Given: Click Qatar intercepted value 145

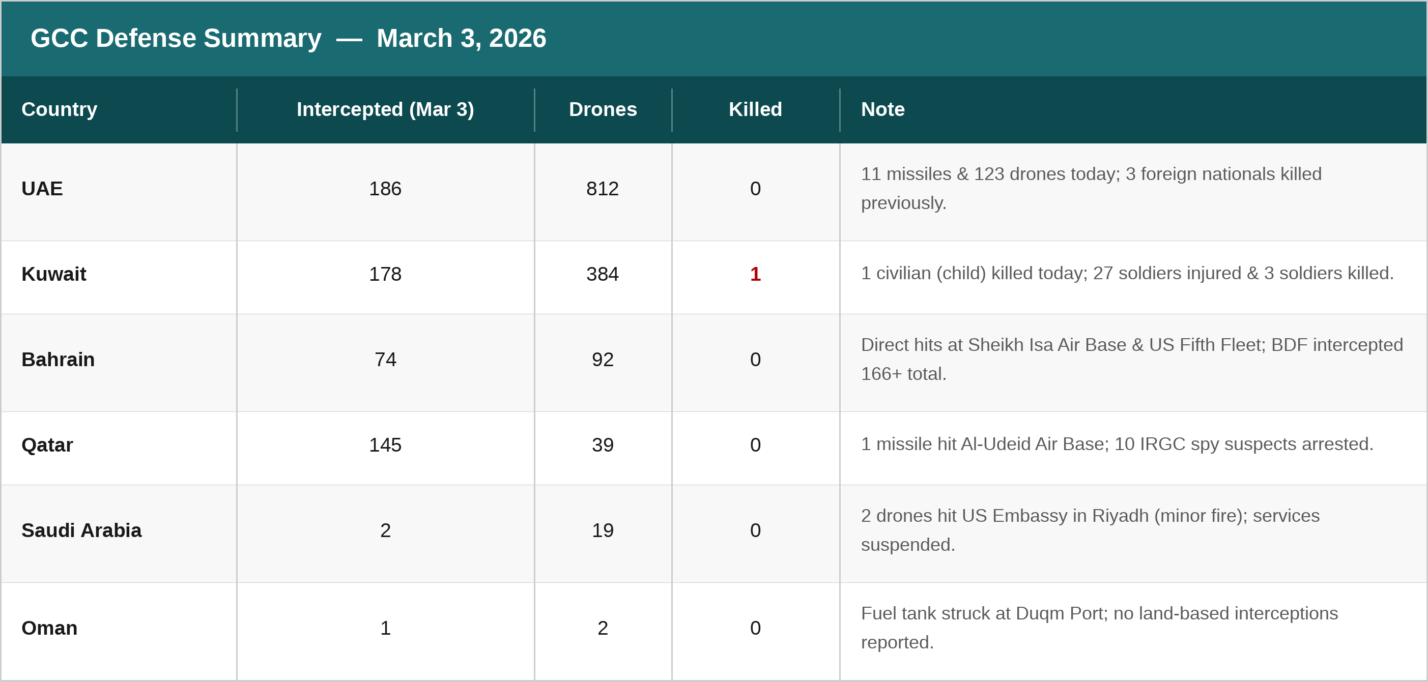Looking at the screenshot, I should tap(385, 445).
